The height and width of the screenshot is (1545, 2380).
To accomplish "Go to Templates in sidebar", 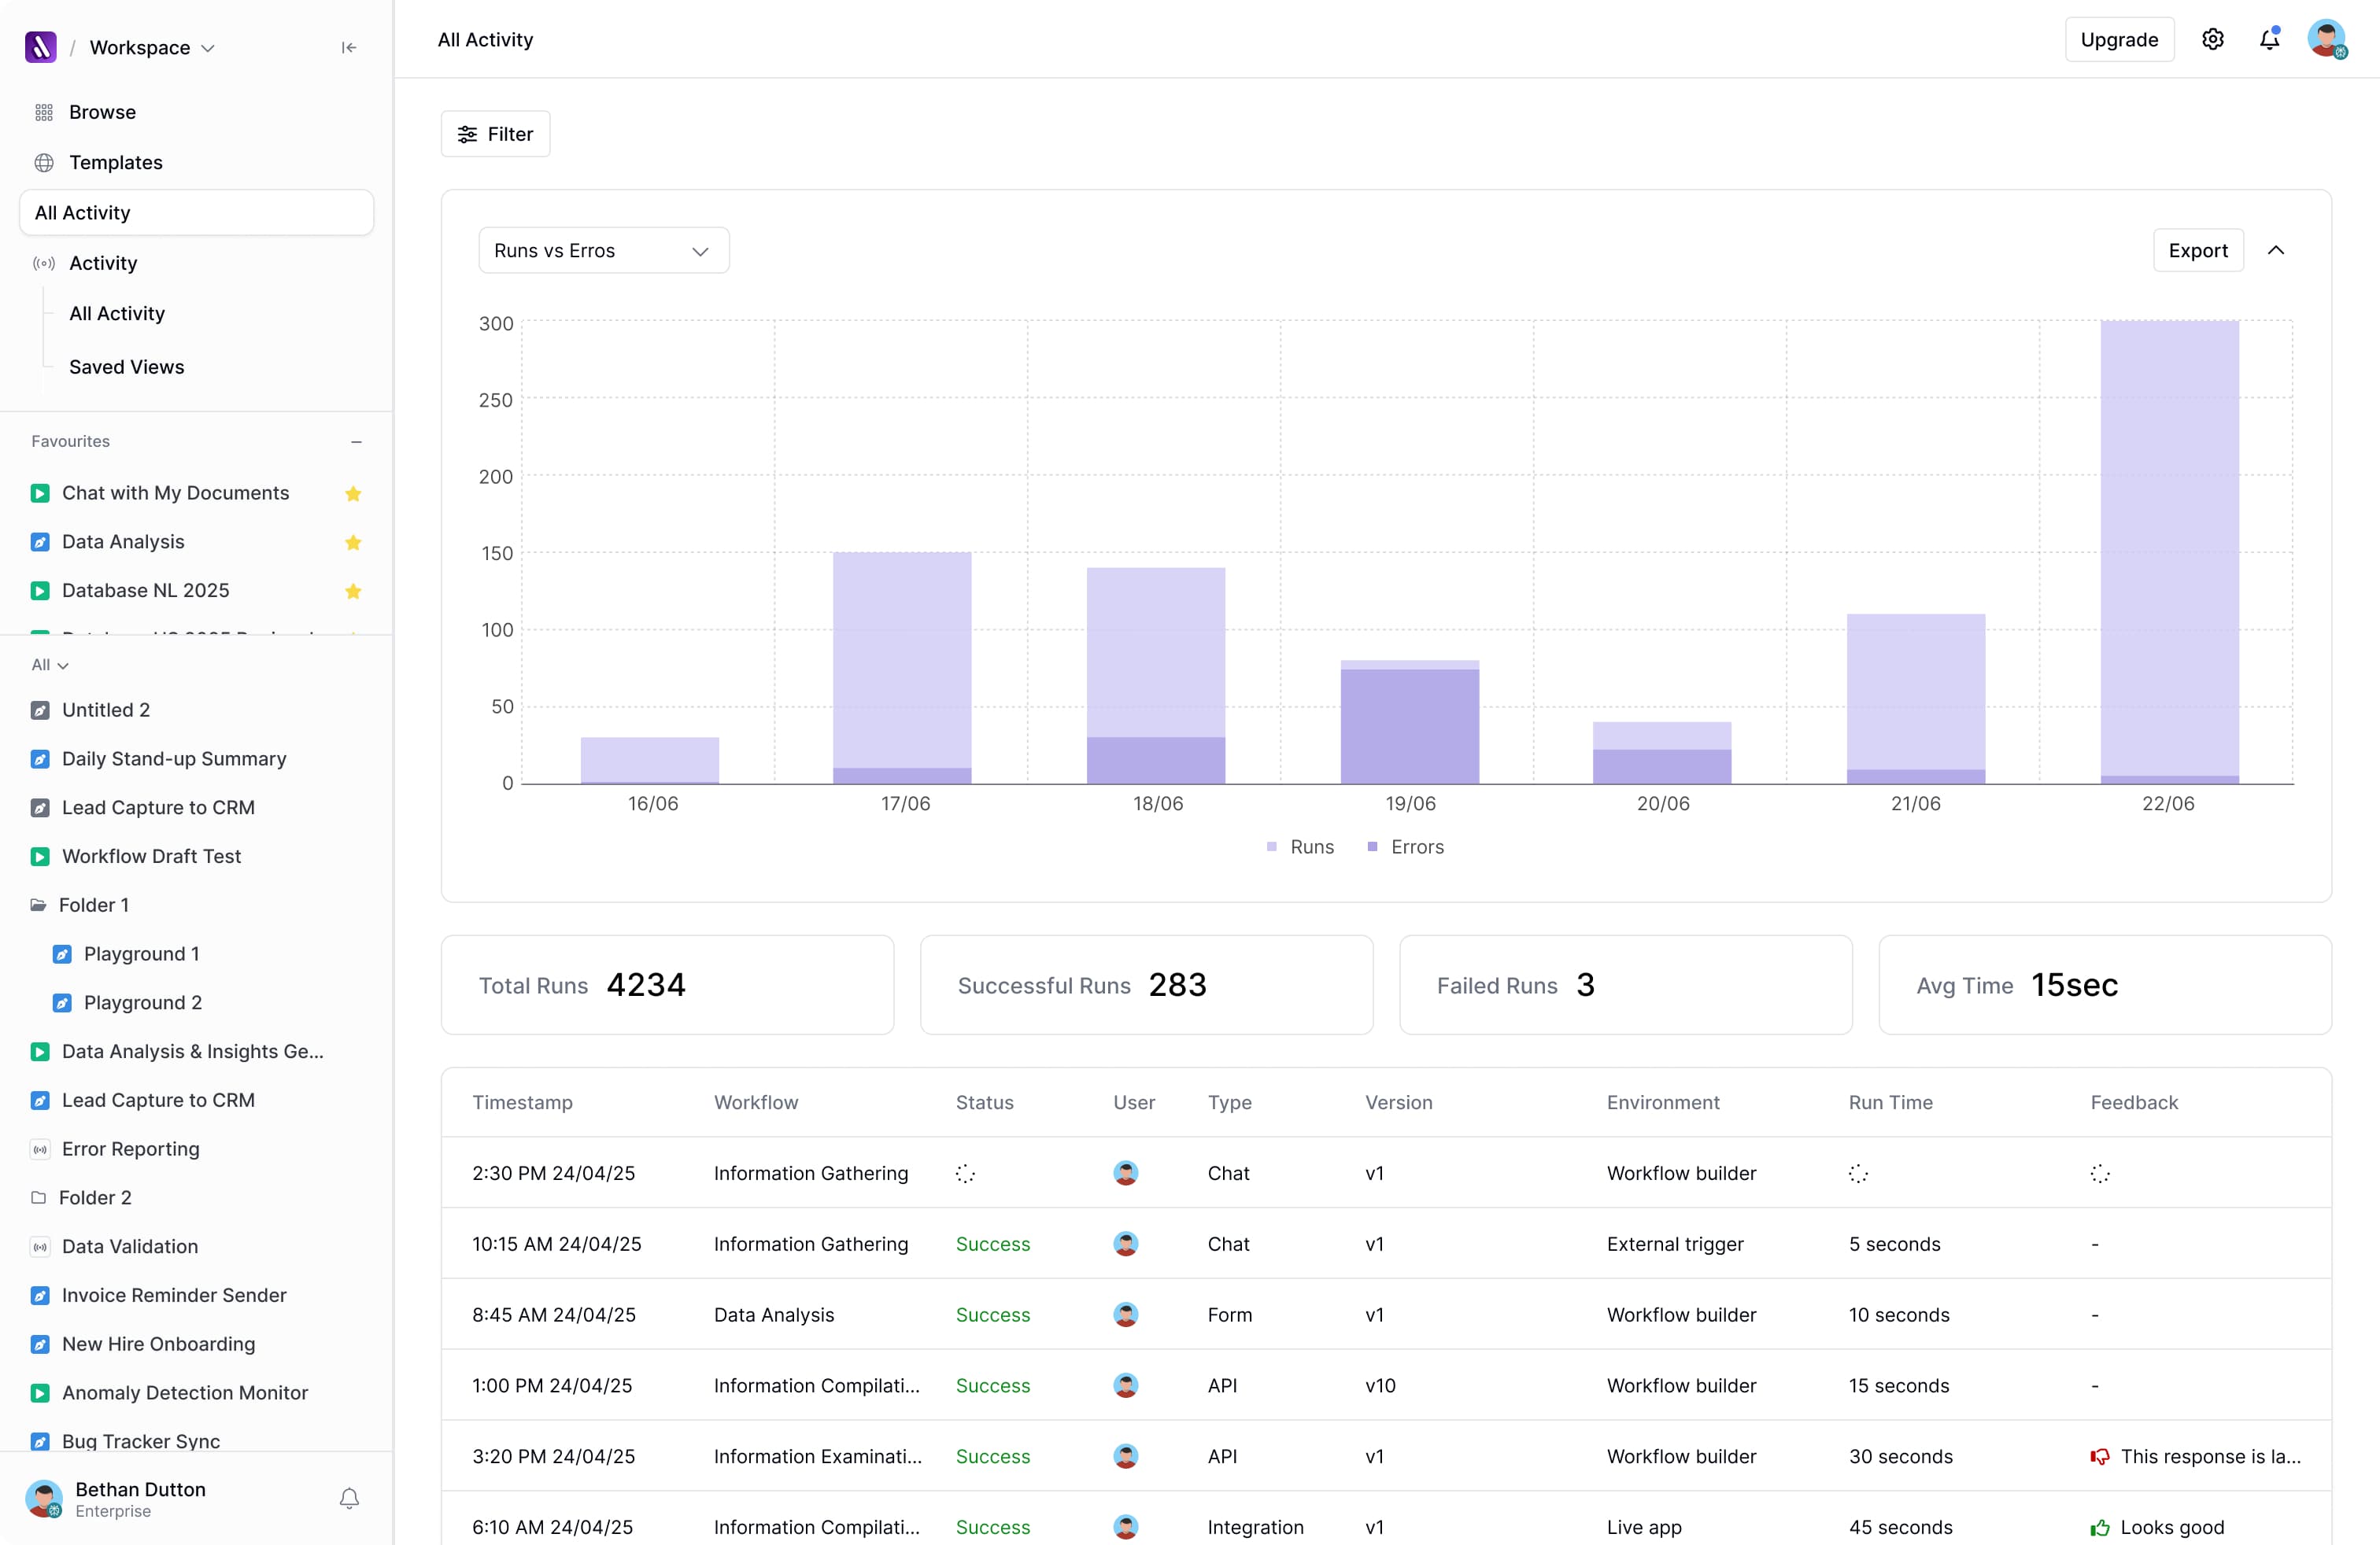I will (x=115, y=162).
